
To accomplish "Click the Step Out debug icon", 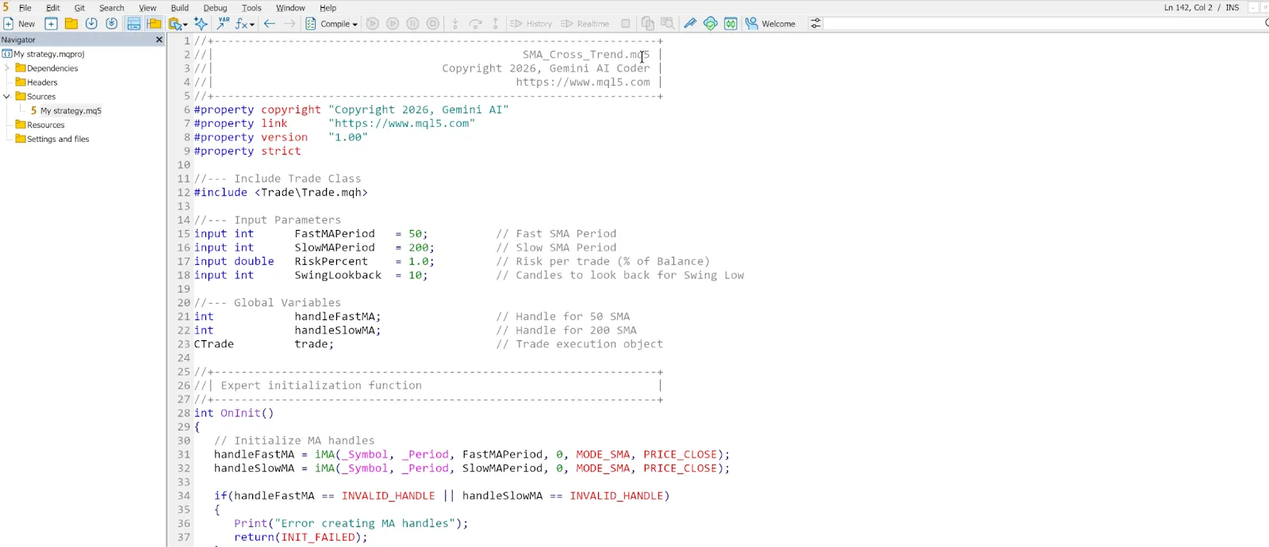I will [496, 24].
